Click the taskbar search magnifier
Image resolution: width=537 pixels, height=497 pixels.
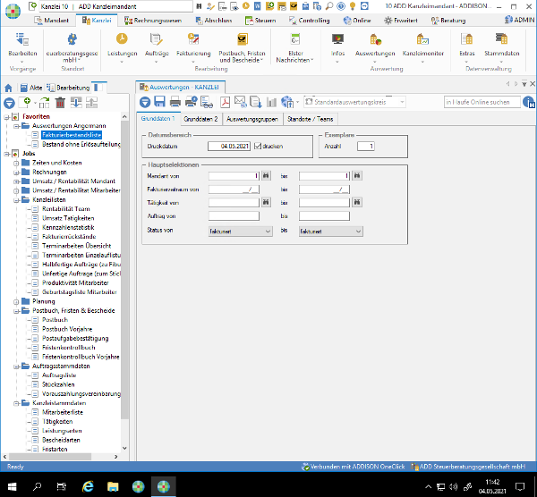37,486
